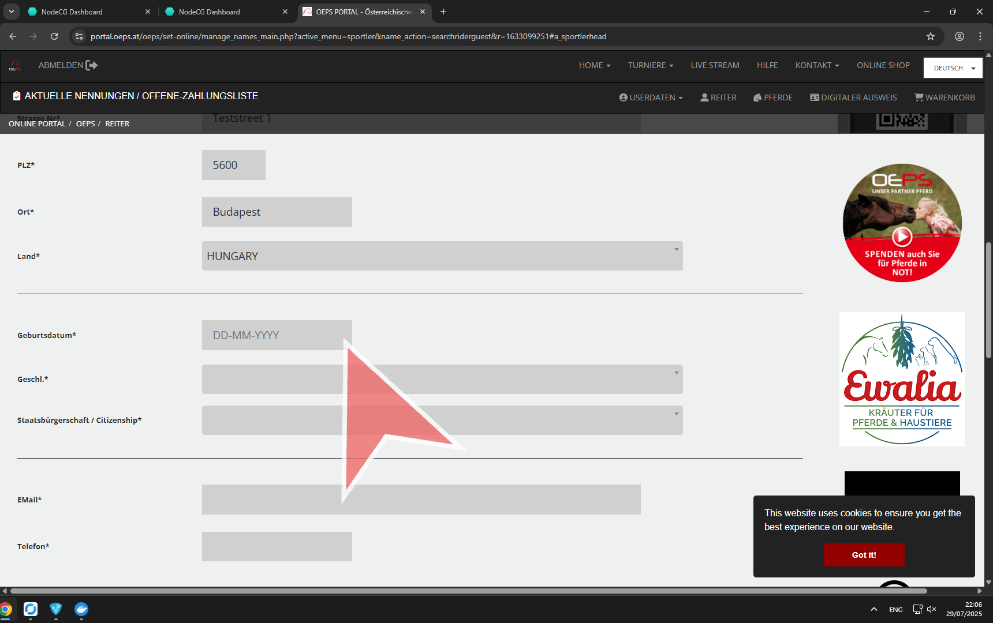993x623 pixels.
Task: Play the OEPS Spenden donation video
Action: click(902, 237)
